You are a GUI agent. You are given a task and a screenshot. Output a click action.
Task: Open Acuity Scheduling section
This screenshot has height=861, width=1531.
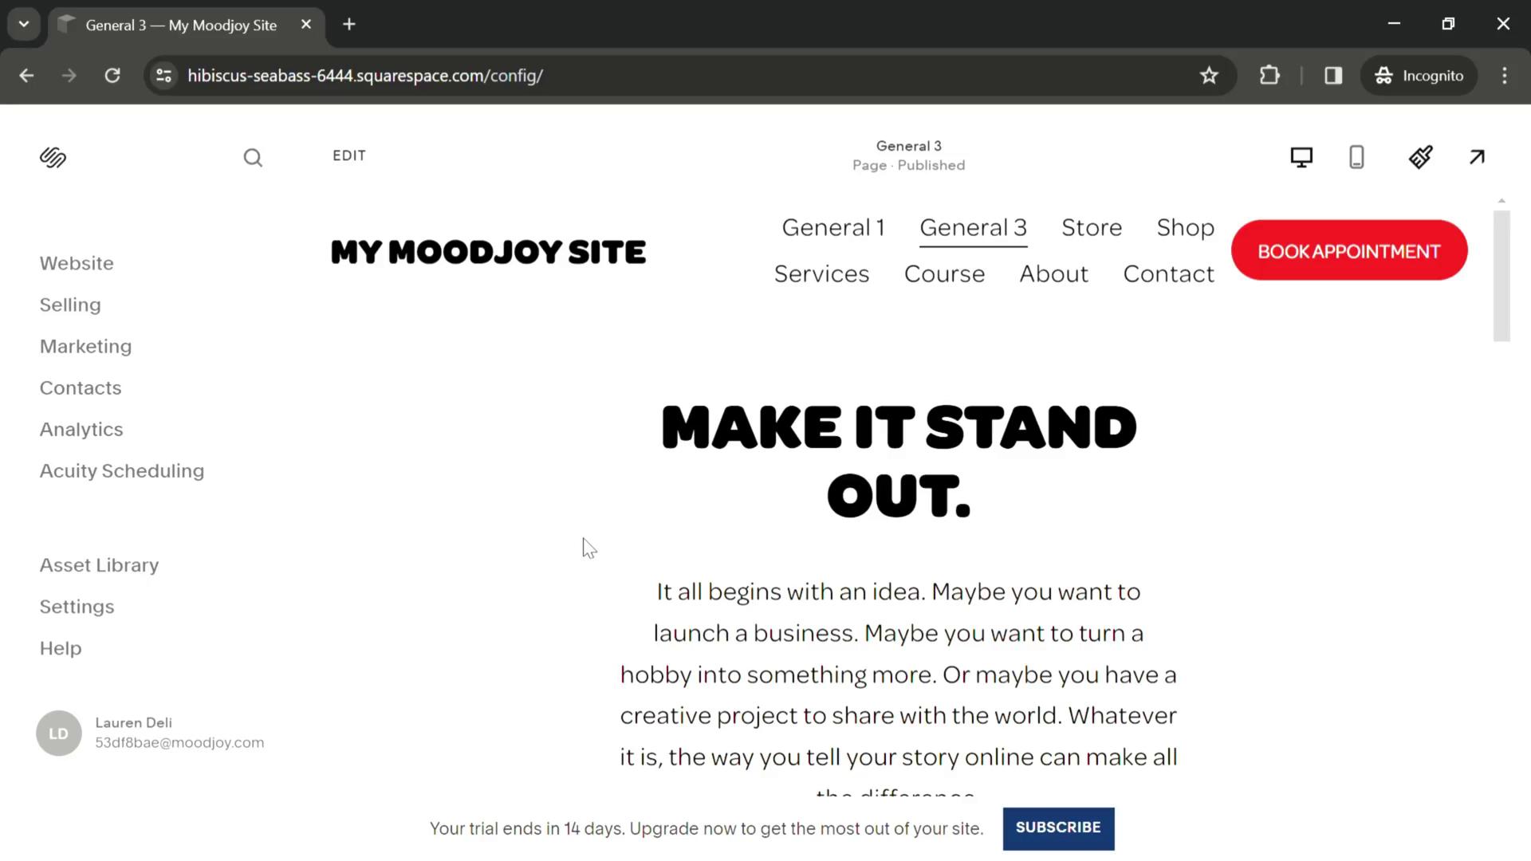[x=122, y=470]
